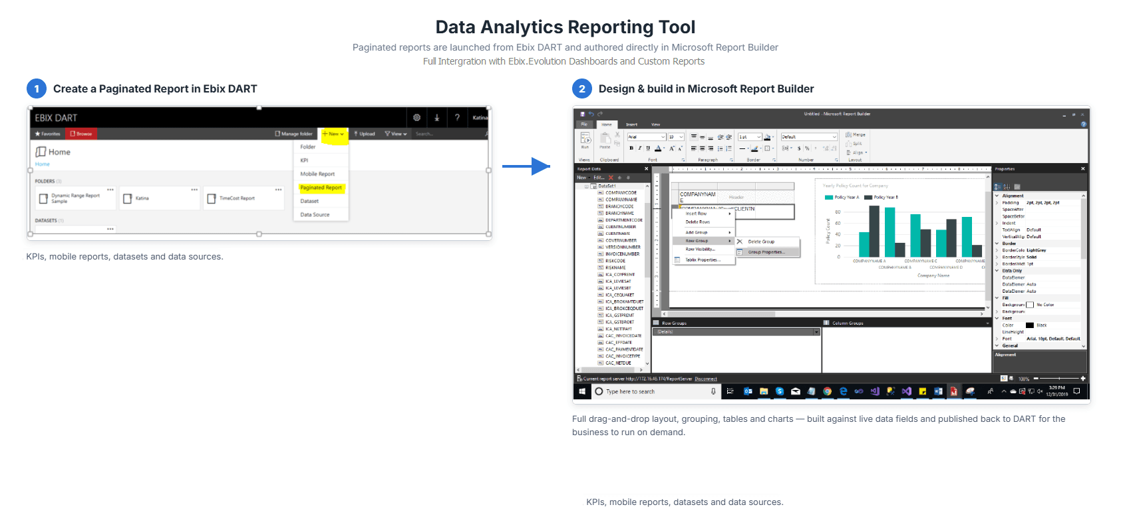Click the Ebix DART search field
This screenshot has height=519, width=1131.
click(449, 134)
